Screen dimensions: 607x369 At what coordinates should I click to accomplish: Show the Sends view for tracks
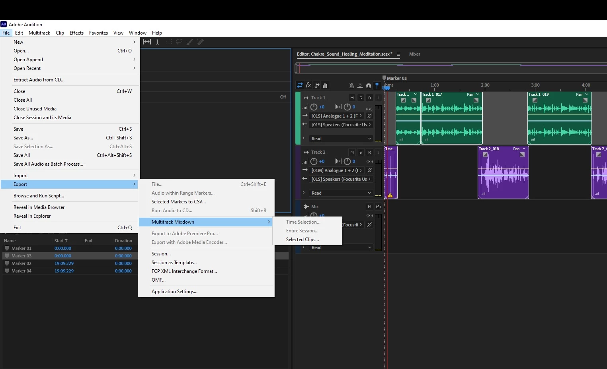[x=317, y=85]
